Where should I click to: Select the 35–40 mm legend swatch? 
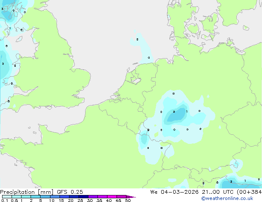point(102,197)
